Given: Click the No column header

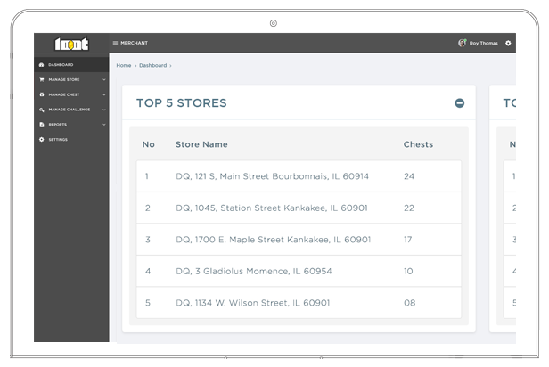Looking at the screenshot, I should pos(149,144).
